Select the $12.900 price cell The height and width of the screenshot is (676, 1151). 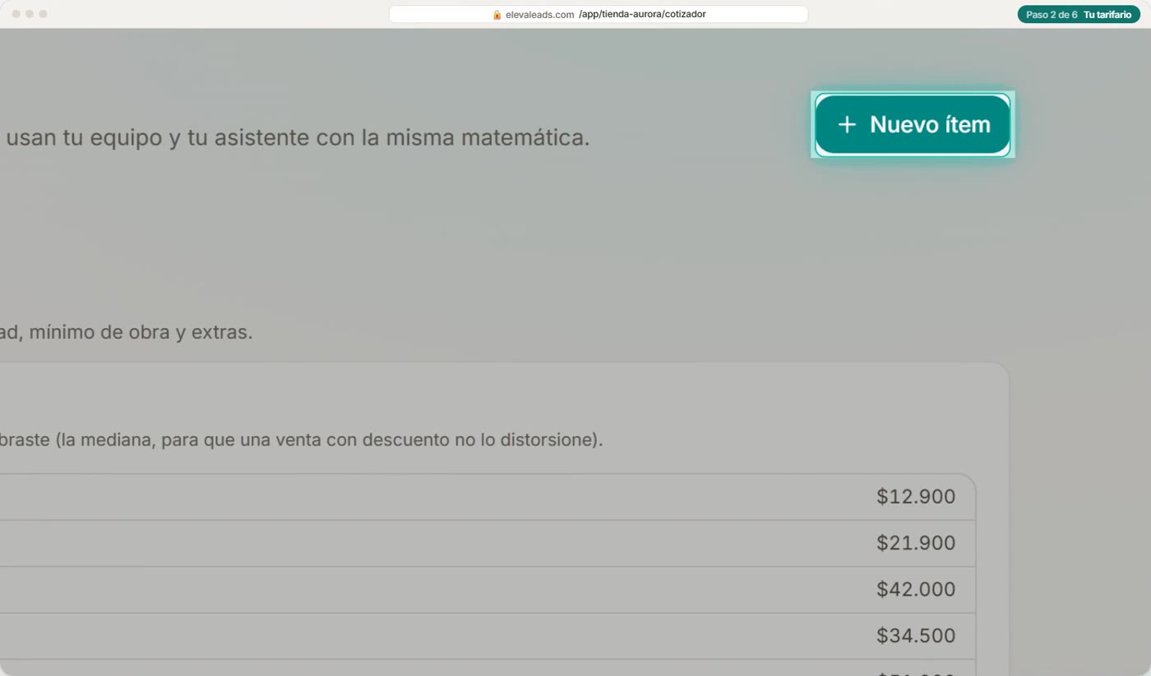(916, 497)
